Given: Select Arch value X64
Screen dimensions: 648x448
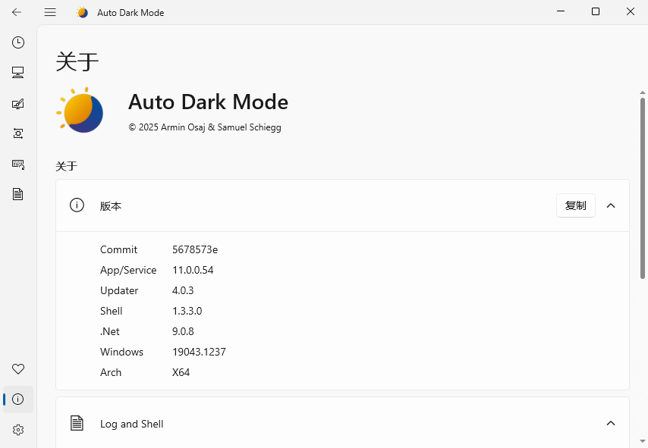Looking at the screenshot, I should [x=181, y=372].
